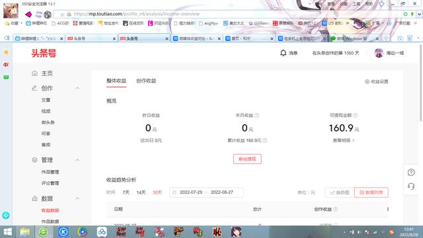The image size is (423, 238).
Task: Switch to the bilibili browser tab
Action: tap(38, 38)
